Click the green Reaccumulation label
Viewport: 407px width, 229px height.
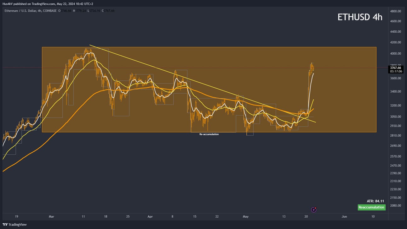click(x=372, y=207)
